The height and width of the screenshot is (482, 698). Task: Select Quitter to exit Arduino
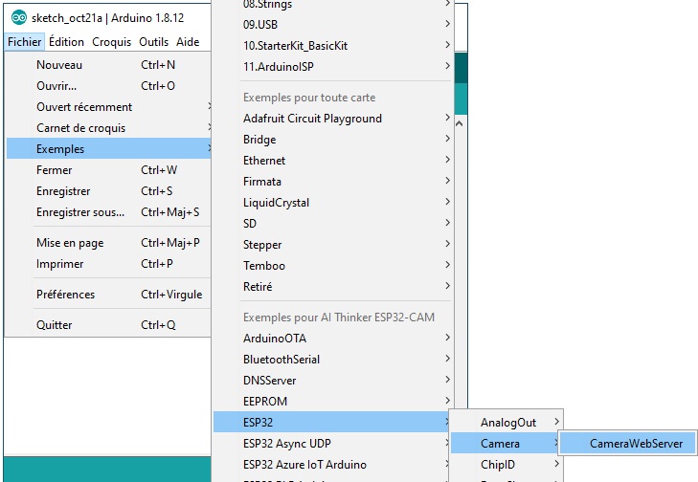pos(55,325)
